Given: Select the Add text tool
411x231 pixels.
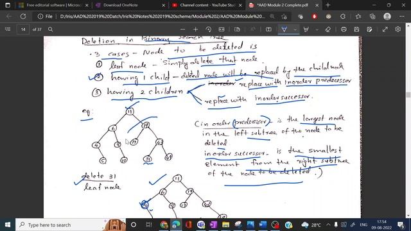Looking at the screenshot, I should pos(268,30).
